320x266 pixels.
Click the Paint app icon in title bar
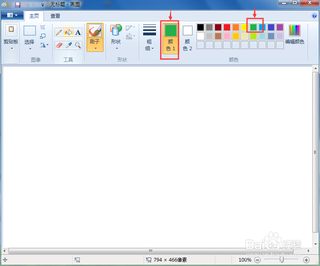[4, 4]
